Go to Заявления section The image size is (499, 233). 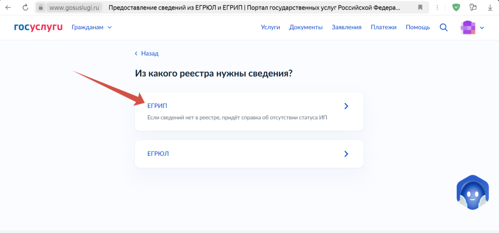coord(346,27)
